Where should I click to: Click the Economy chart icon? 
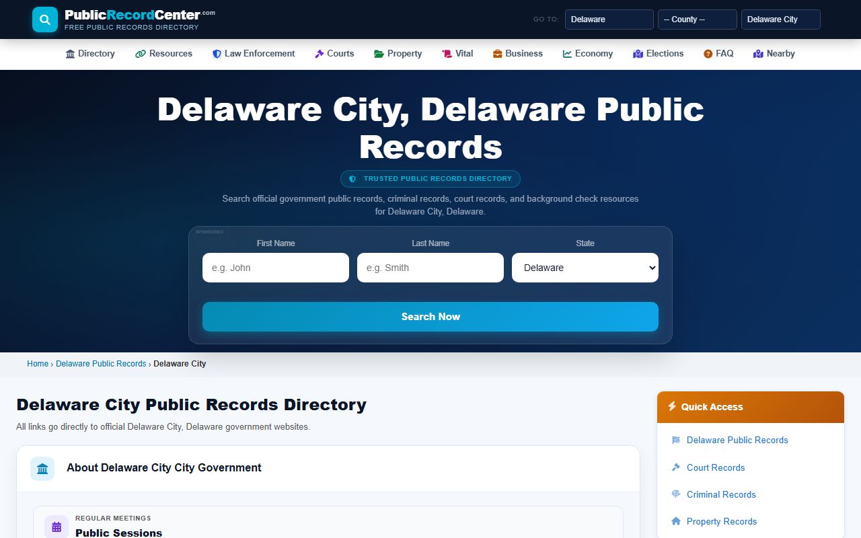(568, 54)
